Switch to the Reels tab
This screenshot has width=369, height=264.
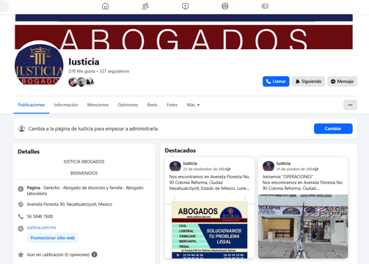pos(153,105)
